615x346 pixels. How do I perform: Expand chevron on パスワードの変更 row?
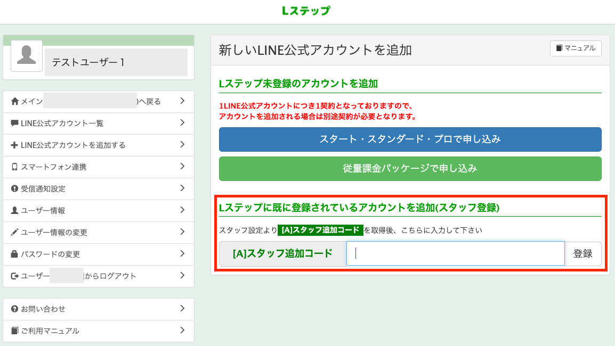click(x=182, y=253)
